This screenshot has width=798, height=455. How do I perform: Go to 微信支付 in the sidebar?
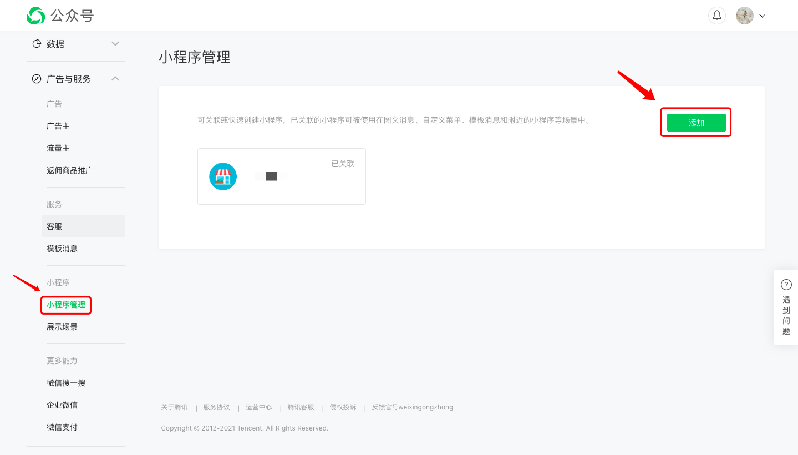click(x=62, y=427)
